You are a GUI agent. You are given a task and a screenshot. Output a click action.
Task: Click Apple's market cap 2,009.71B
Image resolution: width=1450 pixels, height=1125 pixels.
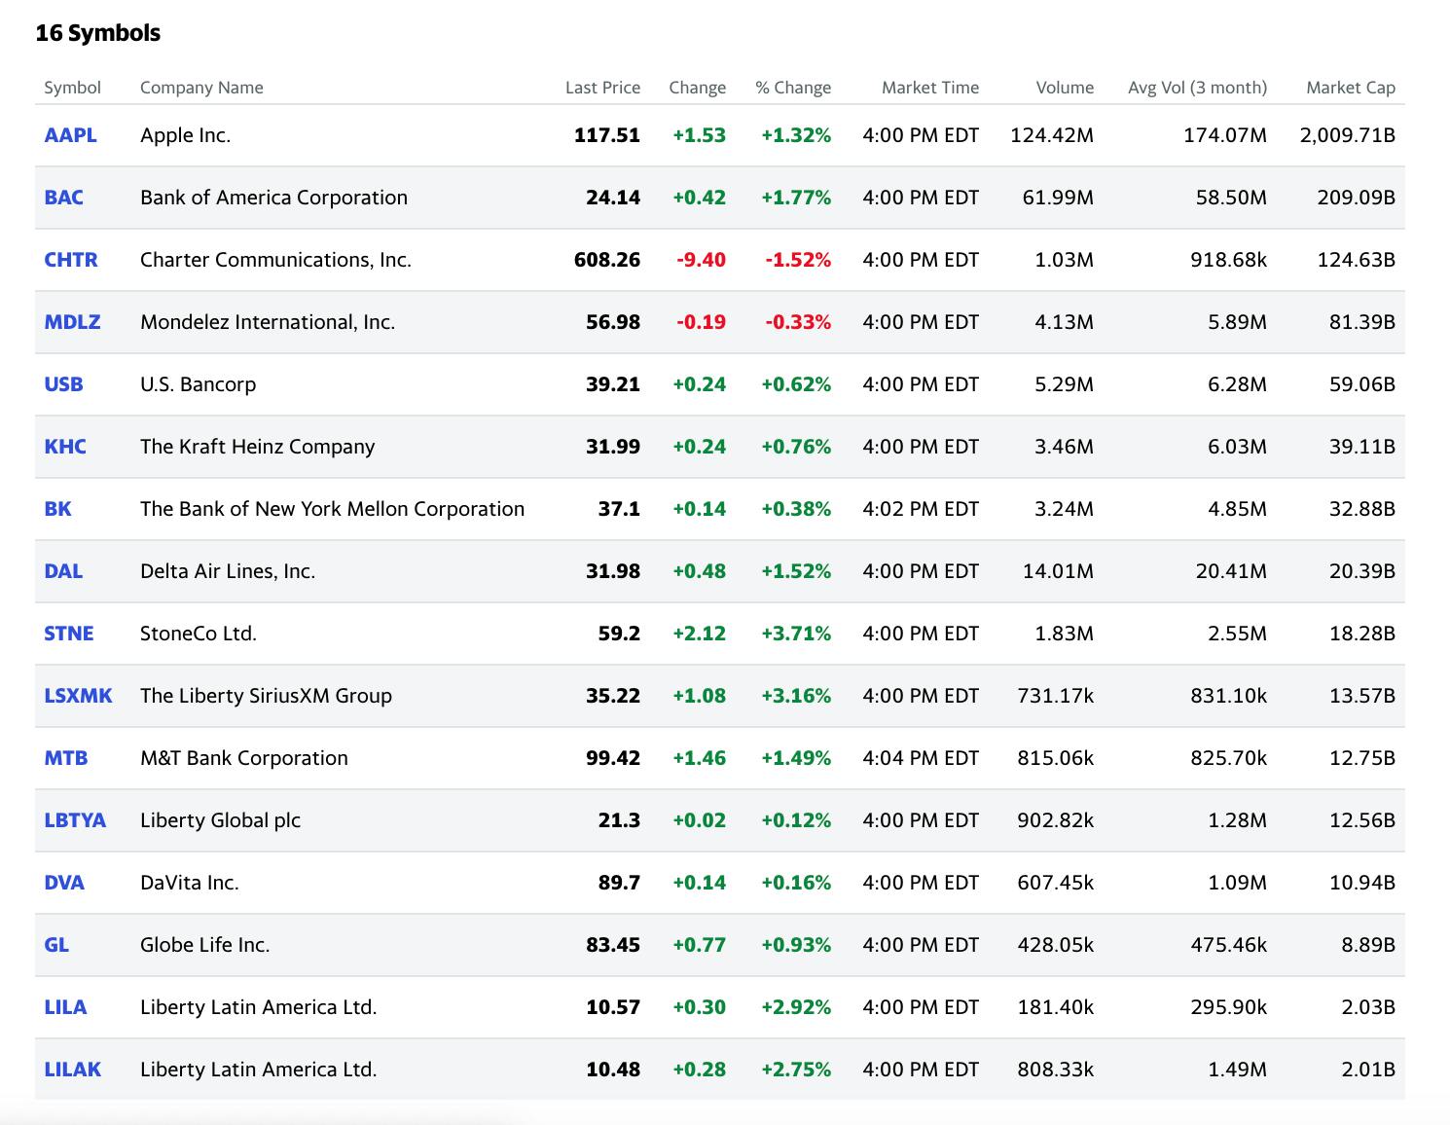tap(1348, 135)
